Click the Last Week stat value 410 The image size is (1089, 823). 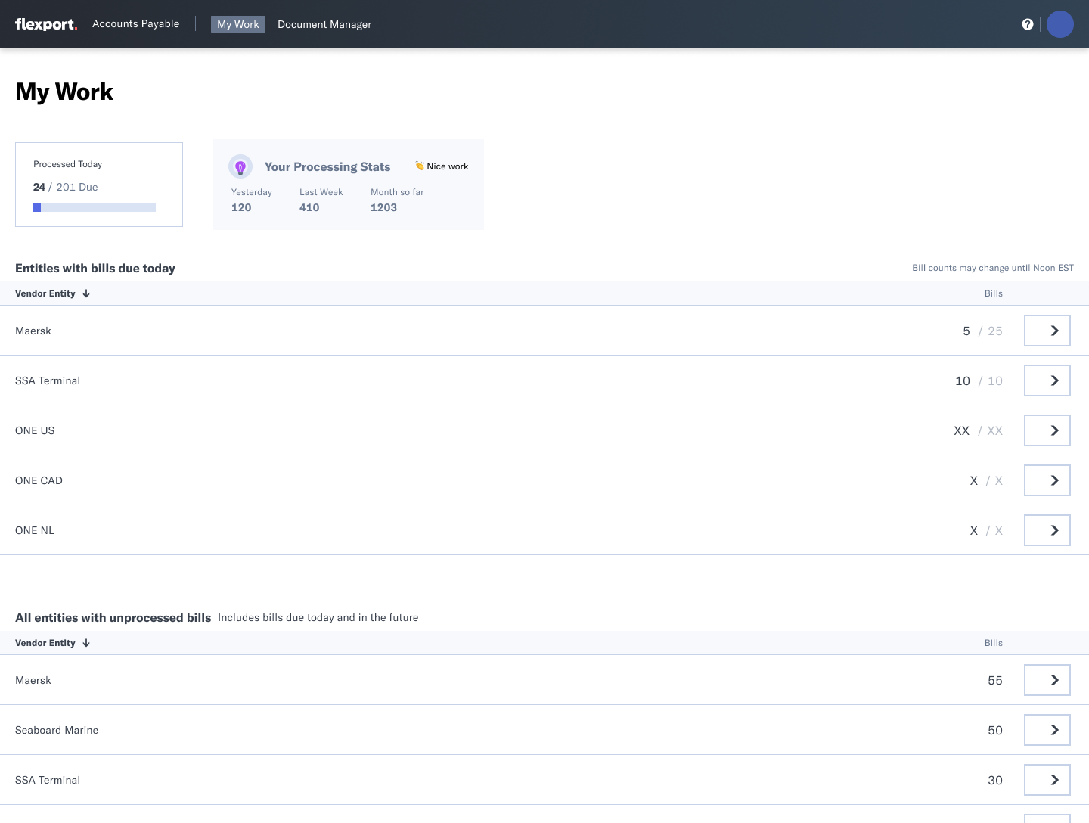[x=309, y=207]
